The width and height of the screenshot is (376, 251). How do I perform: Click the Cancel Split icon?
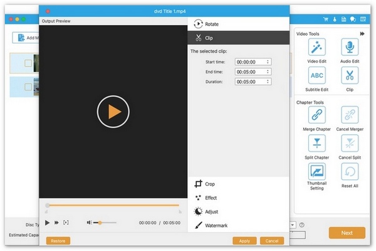click(350, 143)
